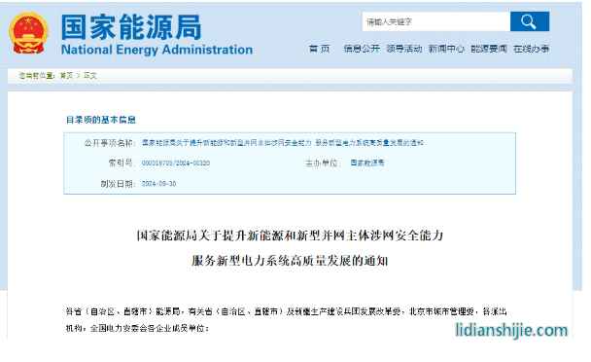The image size is (591, 362).
Task: Open the 新闻中心 navigation item
Action: [x=446, y=49]
